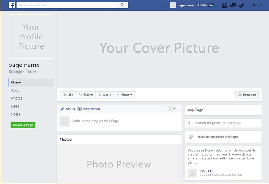Focus the Search Facebook field
This screenshot has height=184, width=269.
point(66,5)
